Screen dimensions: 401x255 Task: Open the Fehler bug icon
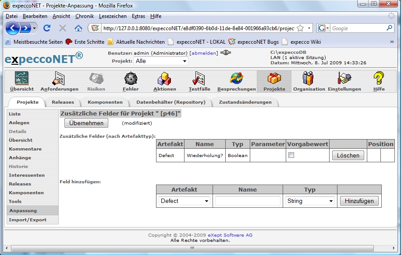131,79
